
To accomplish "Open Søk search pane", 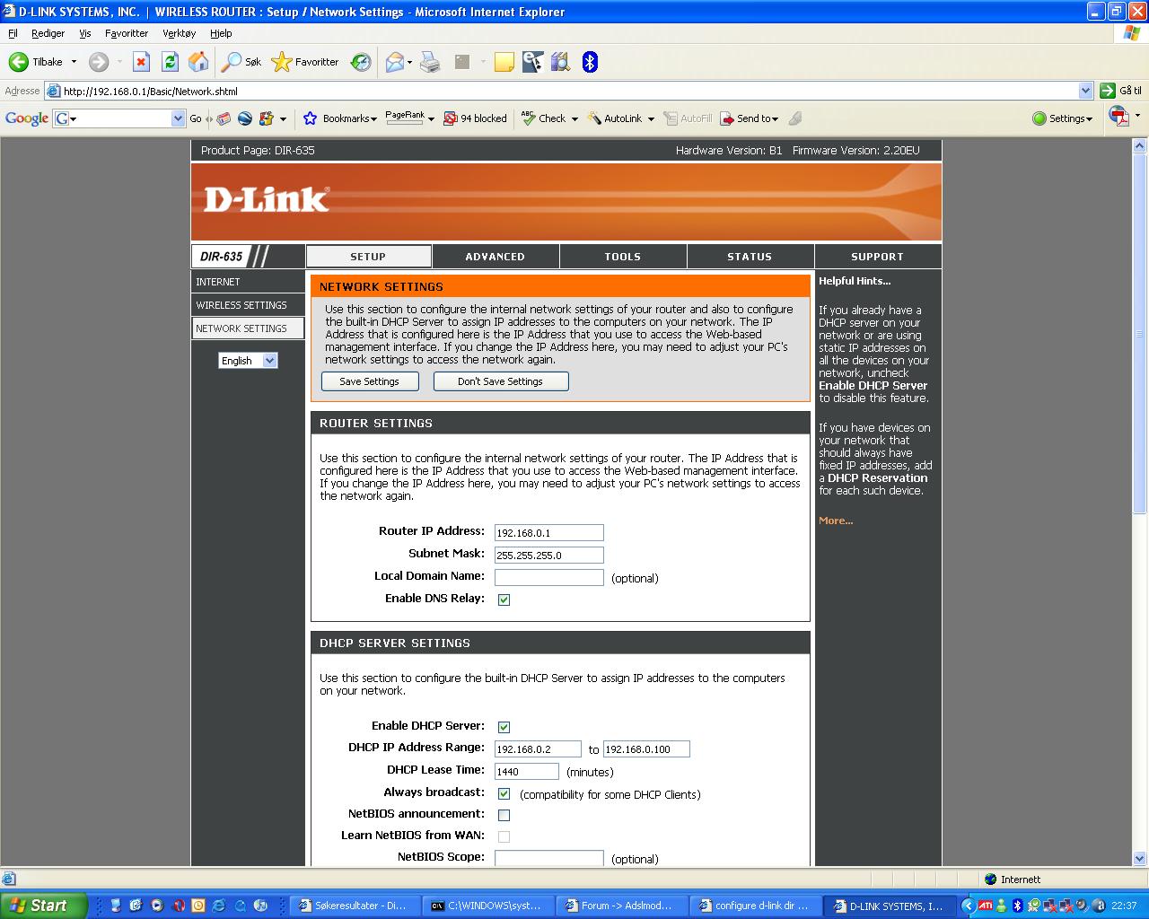I will 241,62.
